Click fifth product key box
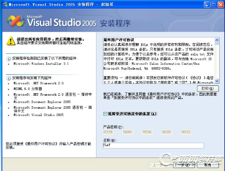This screenshot has width=225, height=171. point(186,132)
